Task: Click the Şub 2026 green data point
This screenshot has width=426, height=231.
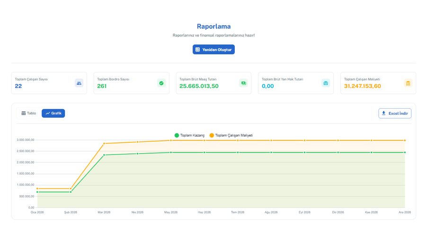Action: (x=71, y=192)
